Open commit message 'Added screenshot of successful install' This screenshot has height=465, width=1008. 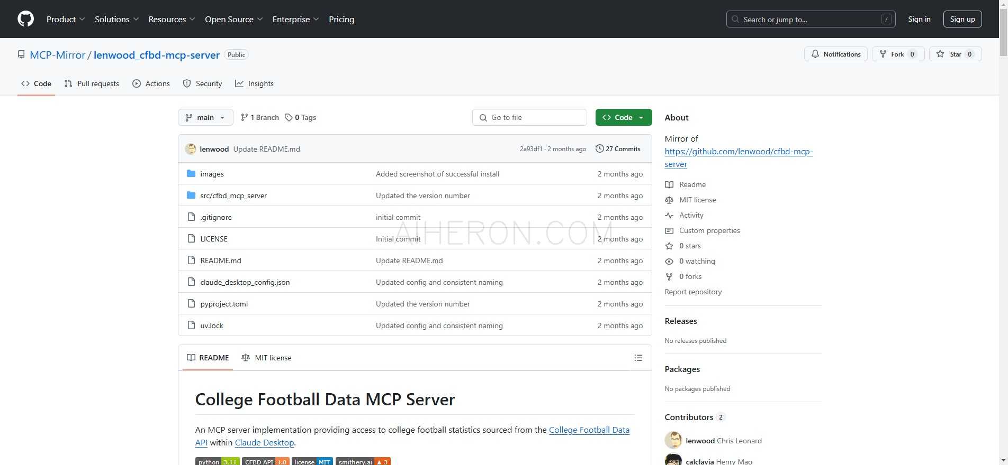tap(437, 174)
